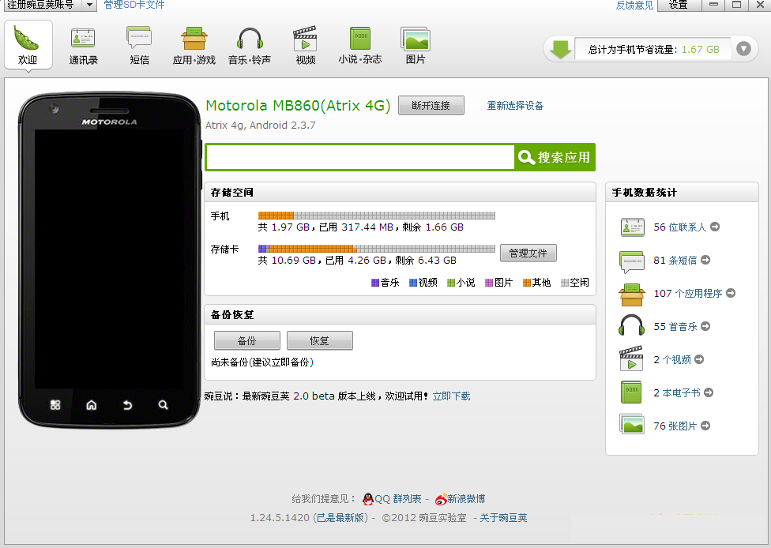Viewport: 771px width, 548px height.
Task: Click the phone's search button icon
Action: click(x=164, y=405)
